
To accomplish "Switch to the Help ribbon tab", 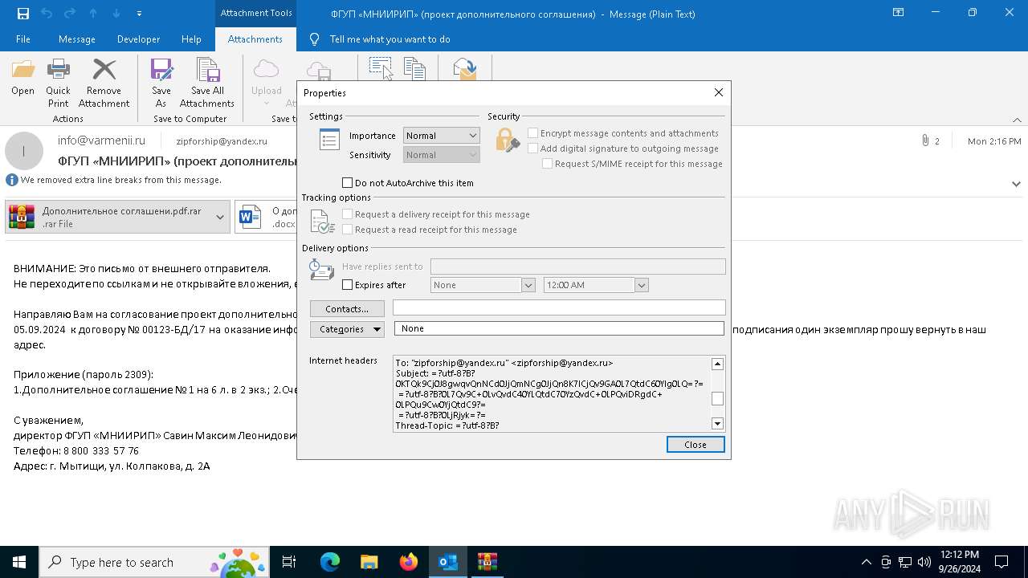I will coord(191,39).
